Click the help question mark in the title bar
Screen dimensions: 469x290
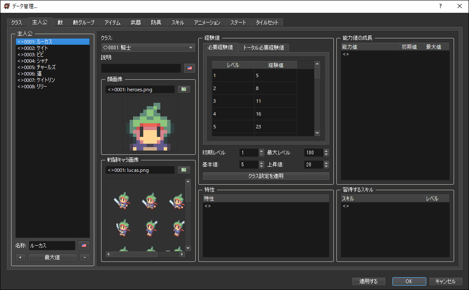pos(440,6)
